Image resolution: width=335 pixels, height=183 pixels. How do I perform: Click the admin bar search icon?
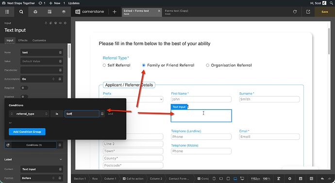(x=331, y=3)
